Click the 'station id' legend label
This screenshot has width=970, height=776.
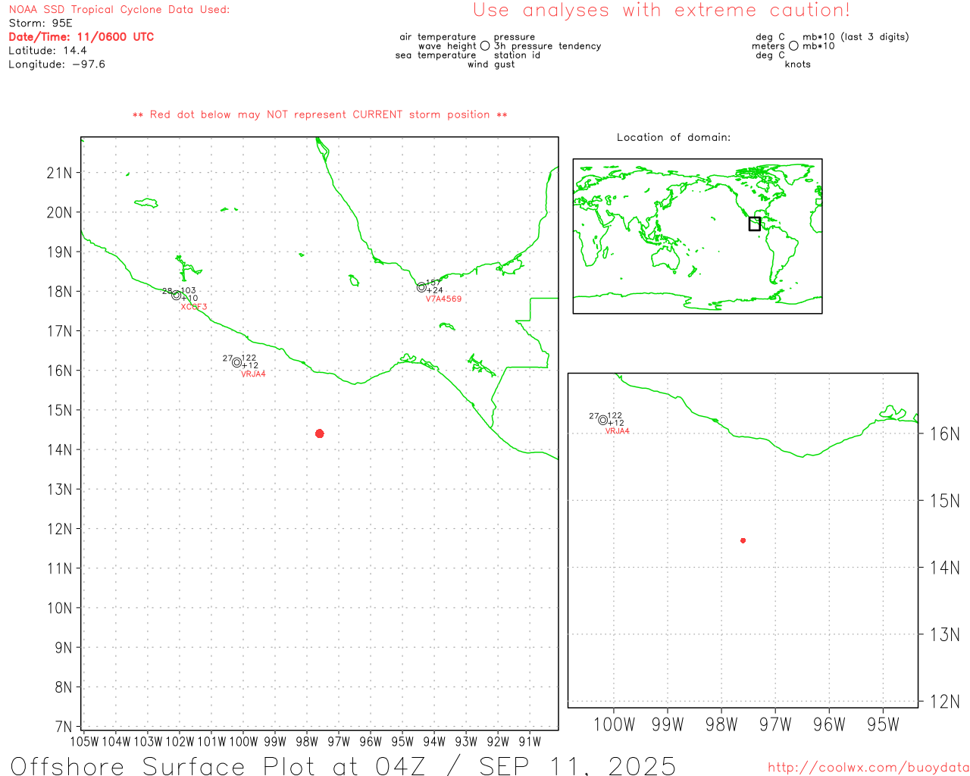(x=518, y=55)
